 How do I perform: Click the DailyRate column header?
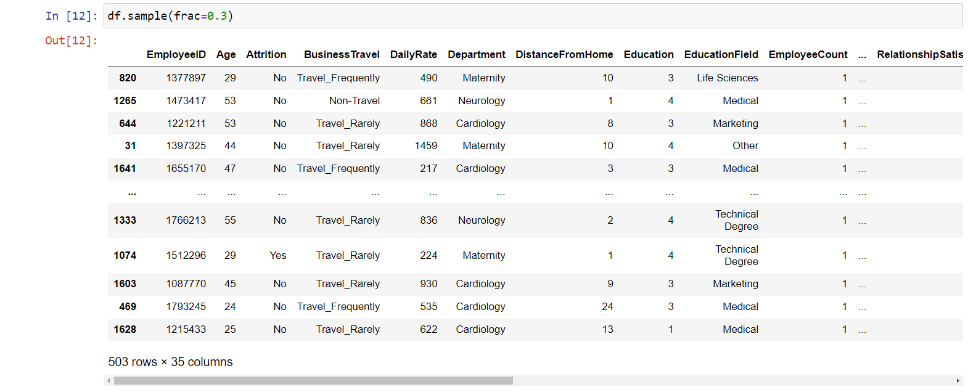[413, 54]
